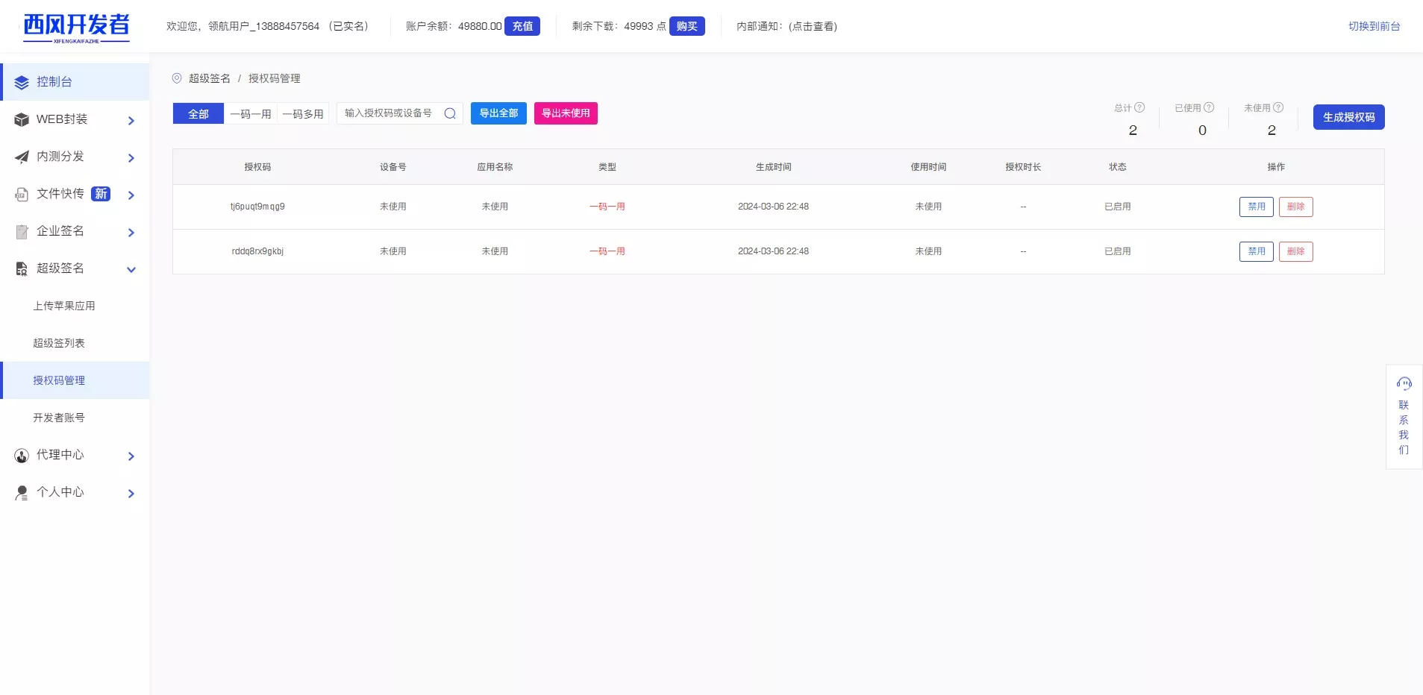Click the help icon next to 总计

click(x=1139, y=107)
